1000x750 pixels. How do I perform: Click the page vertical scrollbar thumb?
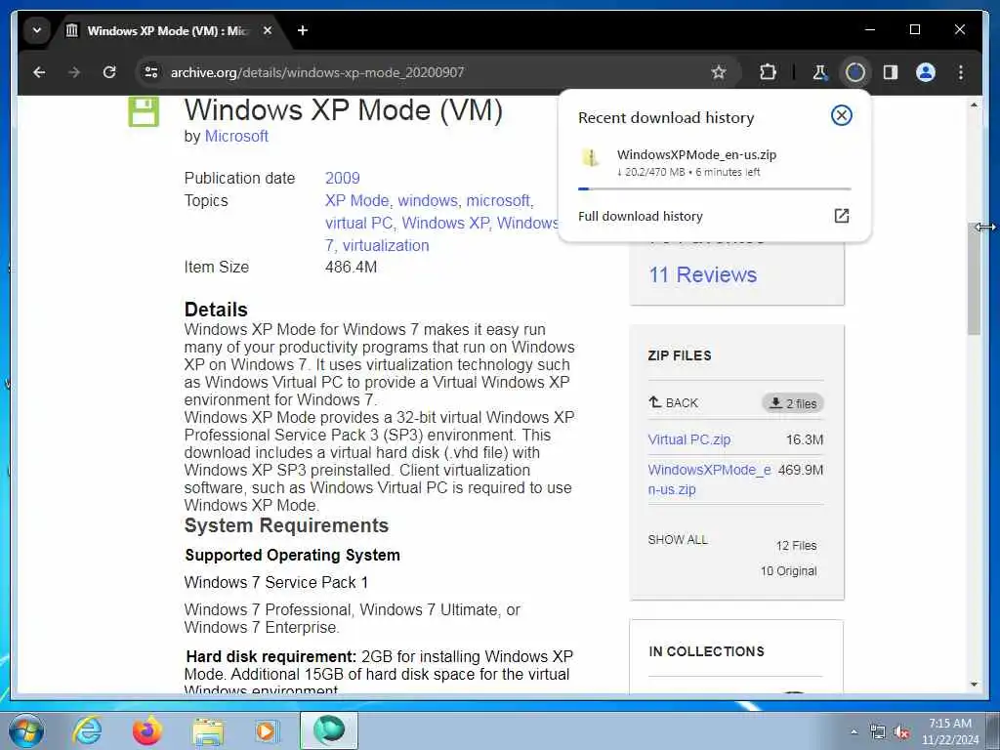tap(974, 278)
